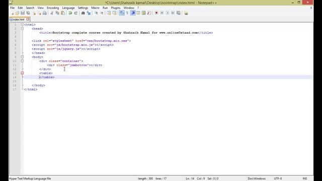The height and width of the screenshot is (181, 322).
Task: Stop macro recording with the Stop icon
Action: pyautogui.click(x=162, y=13)
